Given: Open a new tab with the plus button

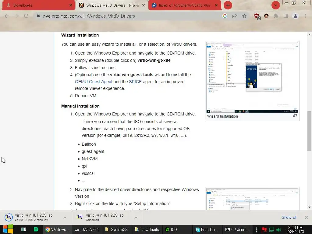Looking at the screenshot, I should click(228, 5).
